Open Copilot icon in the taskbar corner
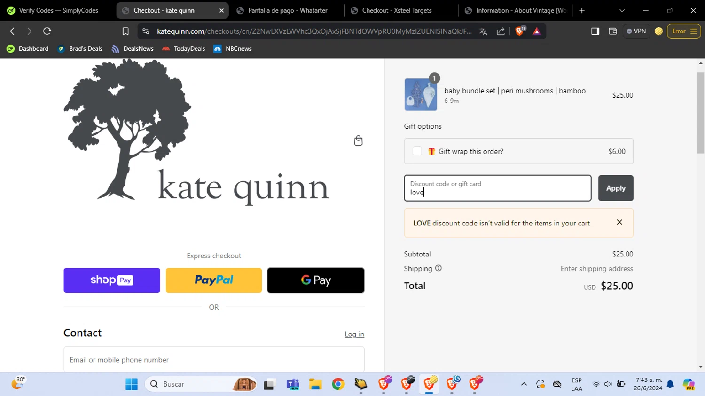Viewport: 705px width, 396px height. click(689, 384)
